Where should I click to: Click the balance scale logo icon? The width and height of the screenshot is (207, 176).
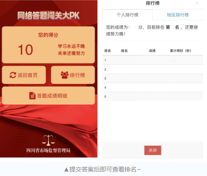48,140
